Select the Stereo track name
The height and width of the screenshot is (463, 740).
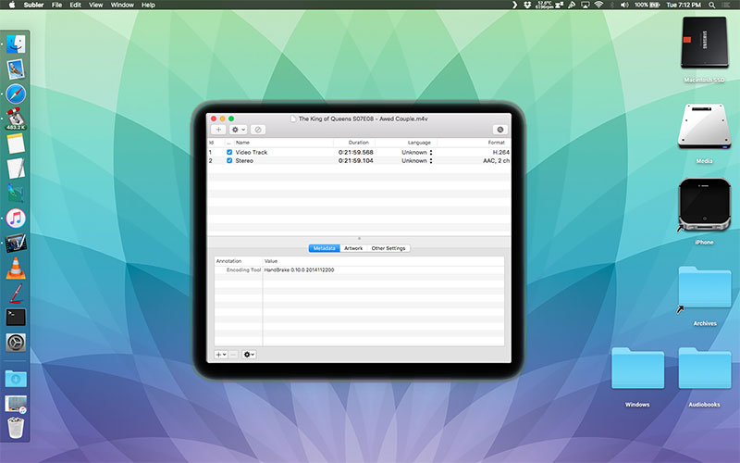(x=244, y=160)
